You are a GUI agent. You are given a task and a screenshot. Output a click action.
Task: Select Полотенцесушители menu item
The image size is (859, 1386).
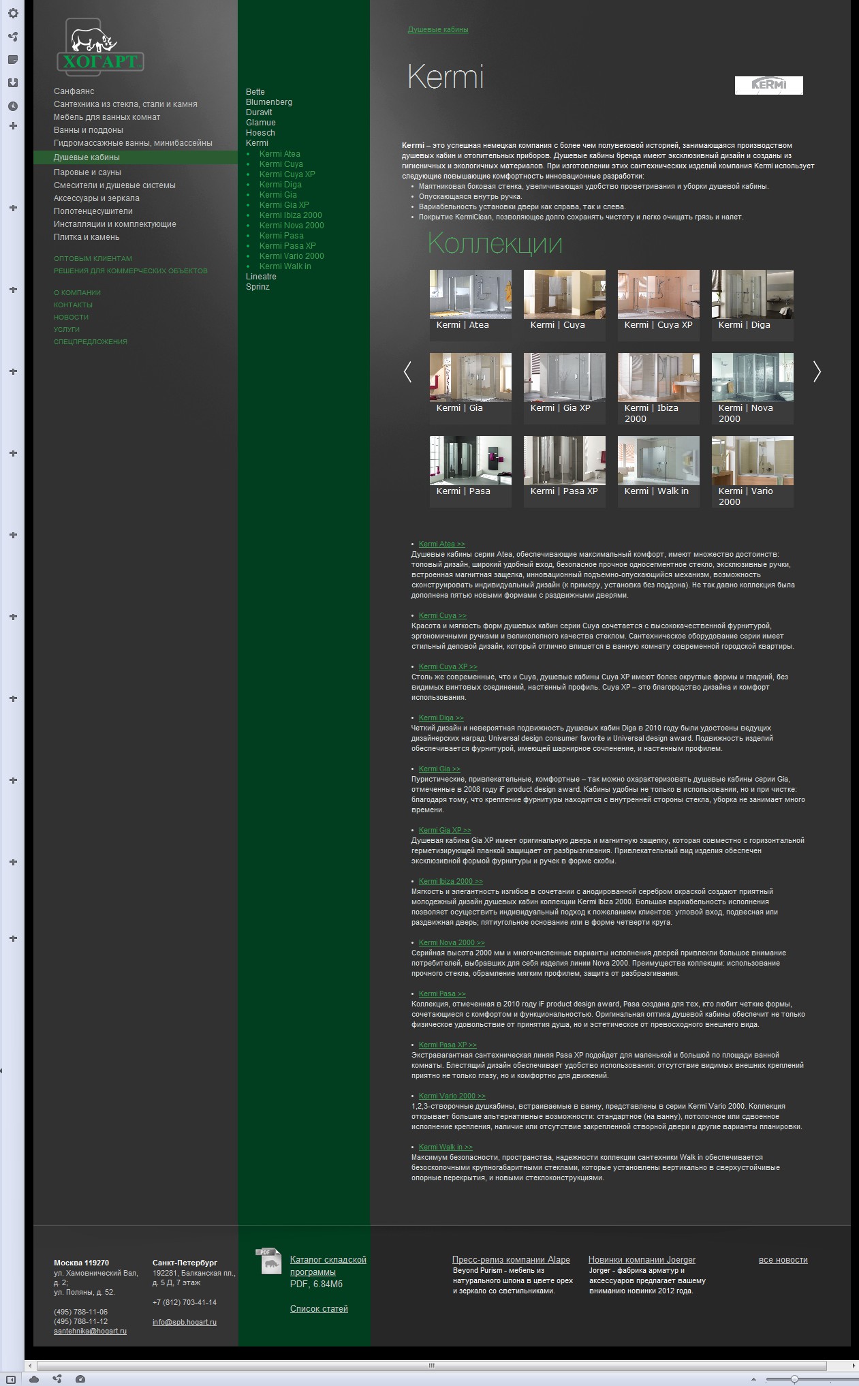point(93,211)
